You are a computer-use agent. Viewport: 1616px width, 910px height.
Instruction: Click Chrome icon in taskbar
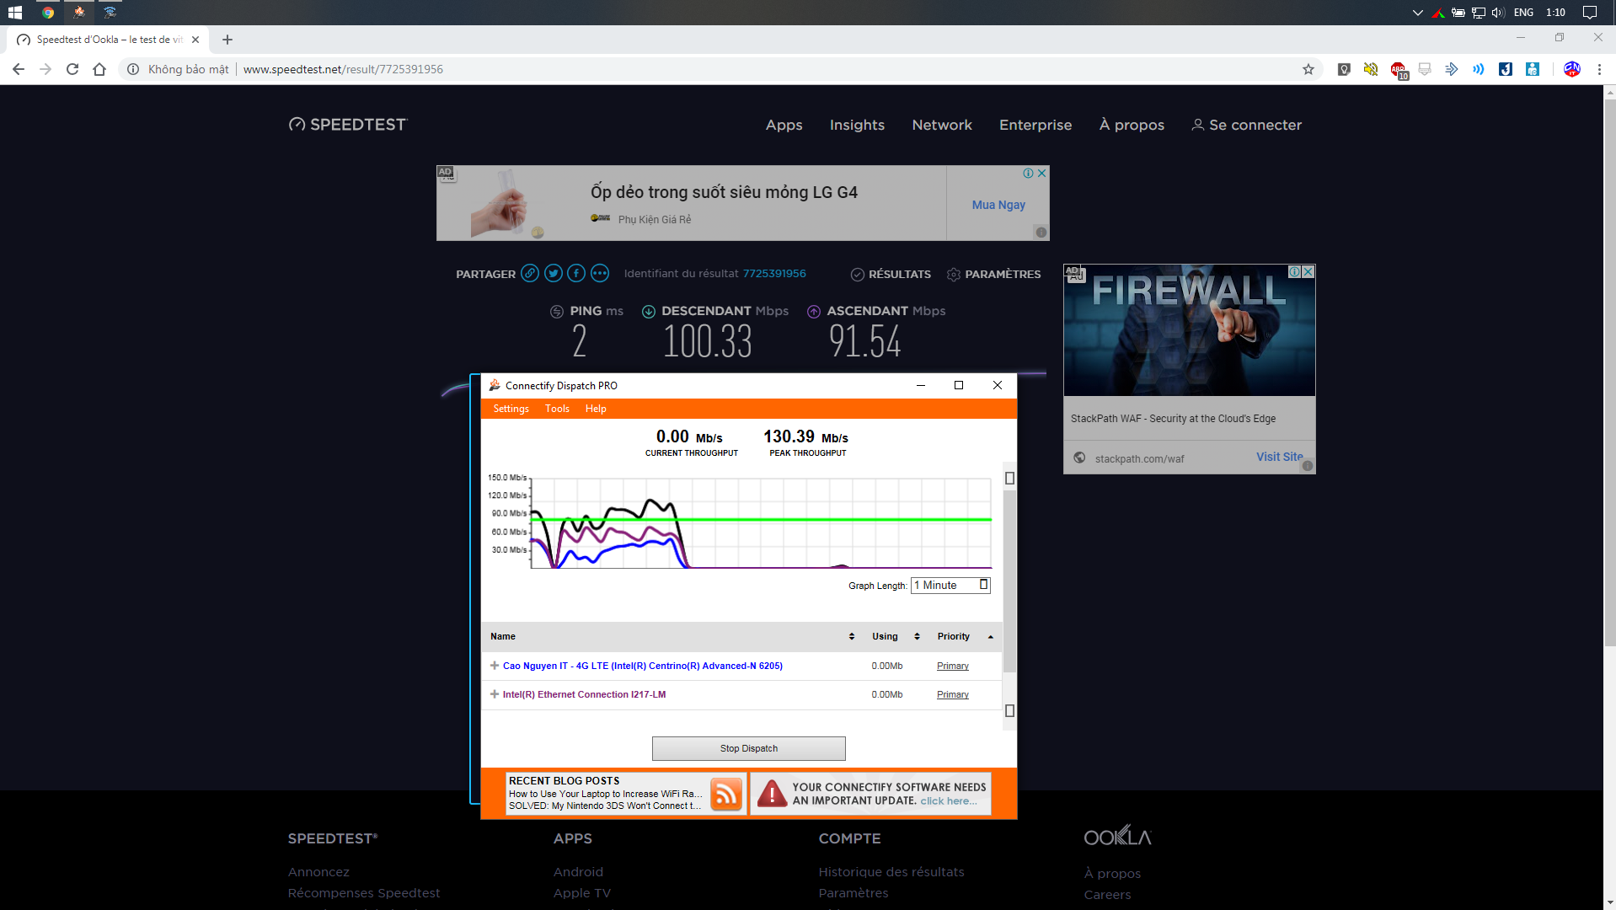click(x=48, y=12)
